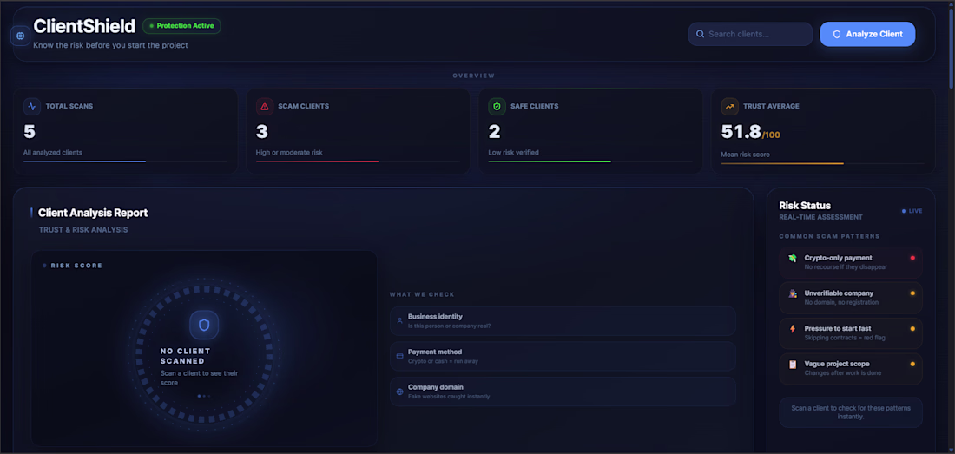Click the 'High or moderate risk' caption
Image resolution: width=955 pixels, height=454 pixels.
tap(289, 153)
